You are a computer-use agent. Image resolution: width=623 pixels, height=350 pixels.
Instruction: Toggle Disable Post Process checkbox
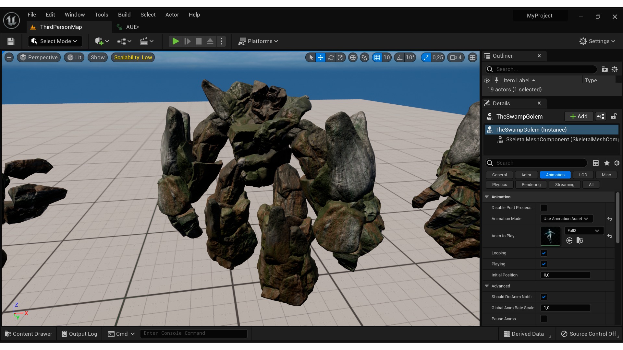pyautogui.click(x=544, y=208)
